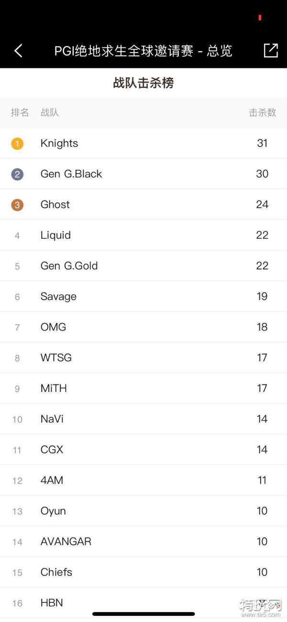The height and width of the screenshot is (622, 287).
Task: Tap the 战队 column header
Action: tap(50, 113)
